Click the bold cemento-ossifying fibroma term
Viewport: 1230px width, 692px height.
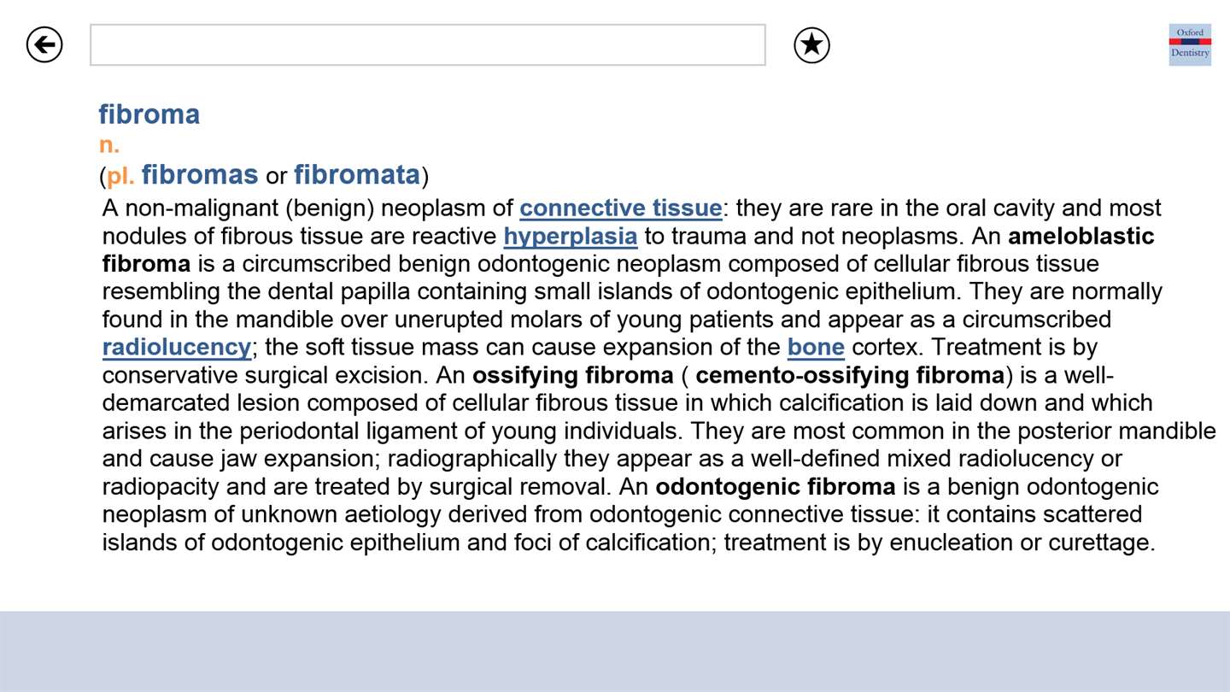850,375
